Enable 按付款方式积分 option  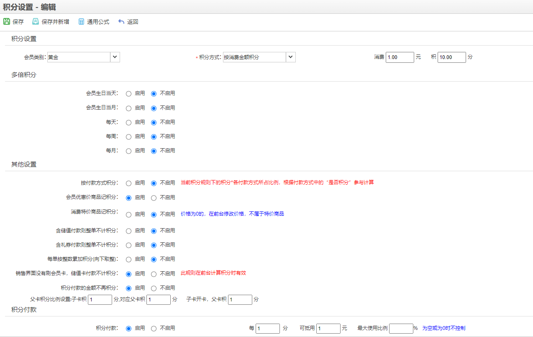click(x=129, y=183)
